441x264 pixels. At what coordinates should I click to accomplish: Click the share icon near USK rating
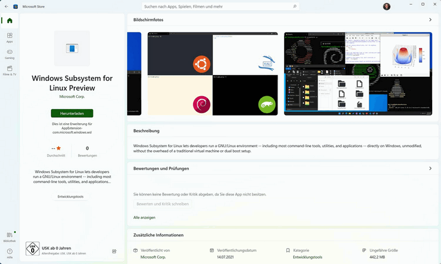coord(114,251)
